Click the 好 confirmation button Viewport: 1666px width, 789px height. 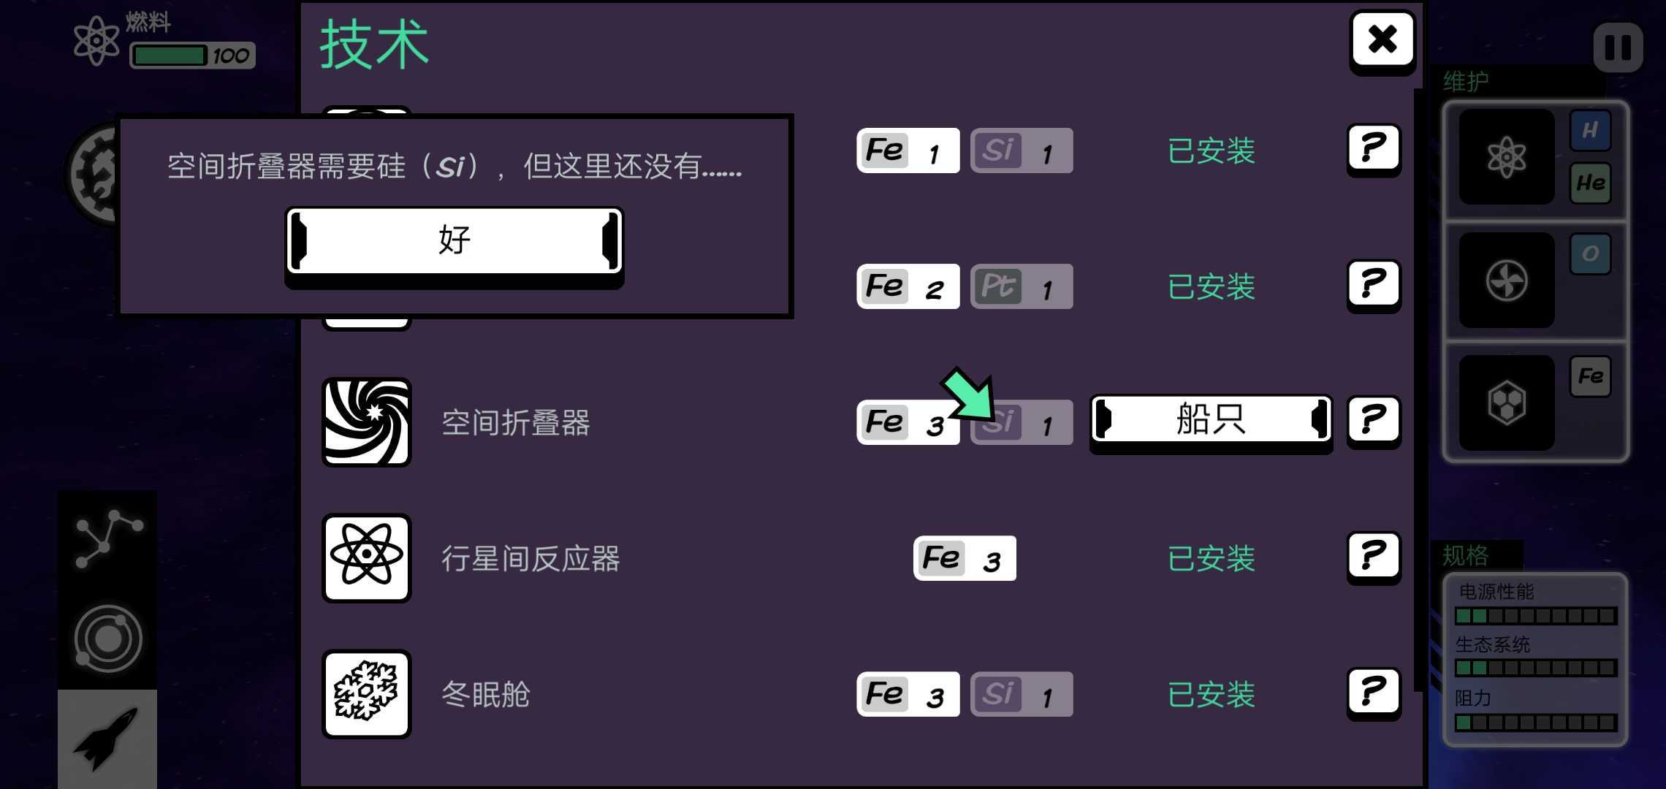point(454,239)
